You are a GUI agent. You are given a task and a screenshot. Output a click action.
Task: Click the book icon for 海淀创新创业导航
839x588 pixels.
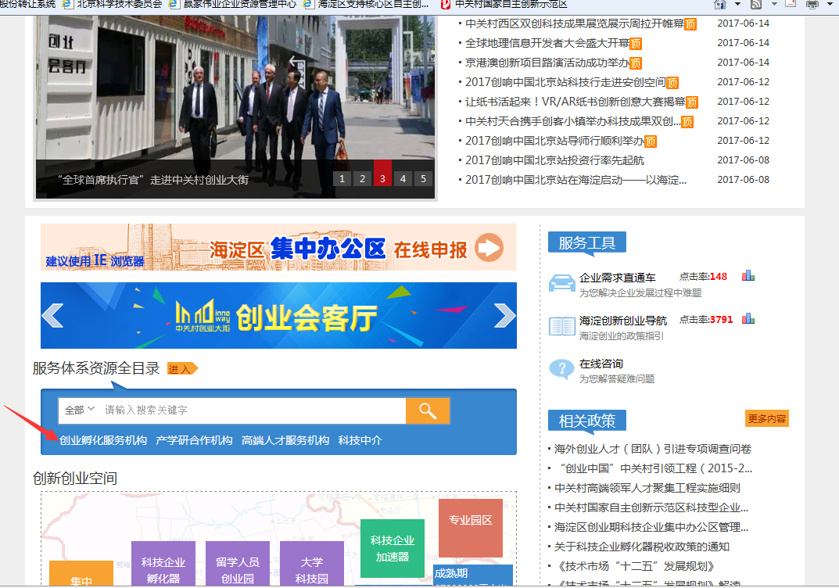(562, 326)
